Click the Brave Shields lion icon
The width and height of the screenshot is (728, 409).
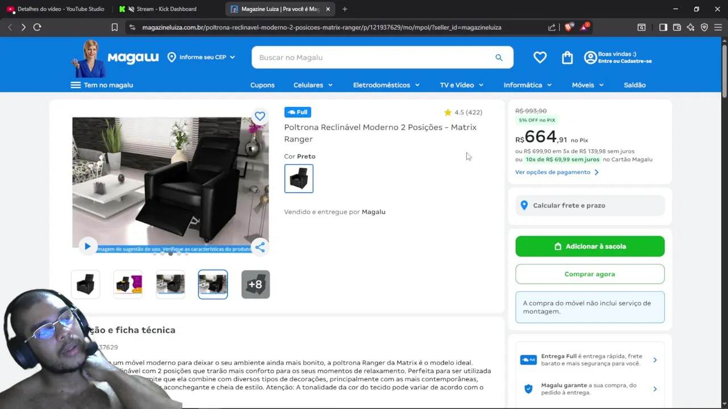tap(568, 27)
